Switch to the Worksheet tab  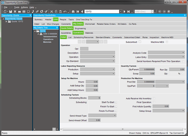[x=90, y=24]
